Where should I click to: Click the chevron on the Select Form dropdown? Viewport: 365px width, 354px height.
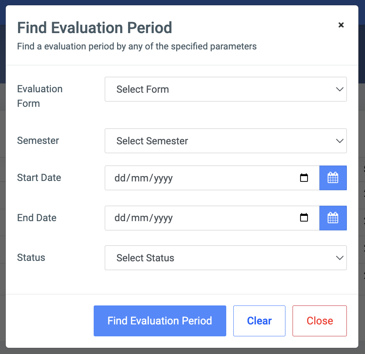339,89
